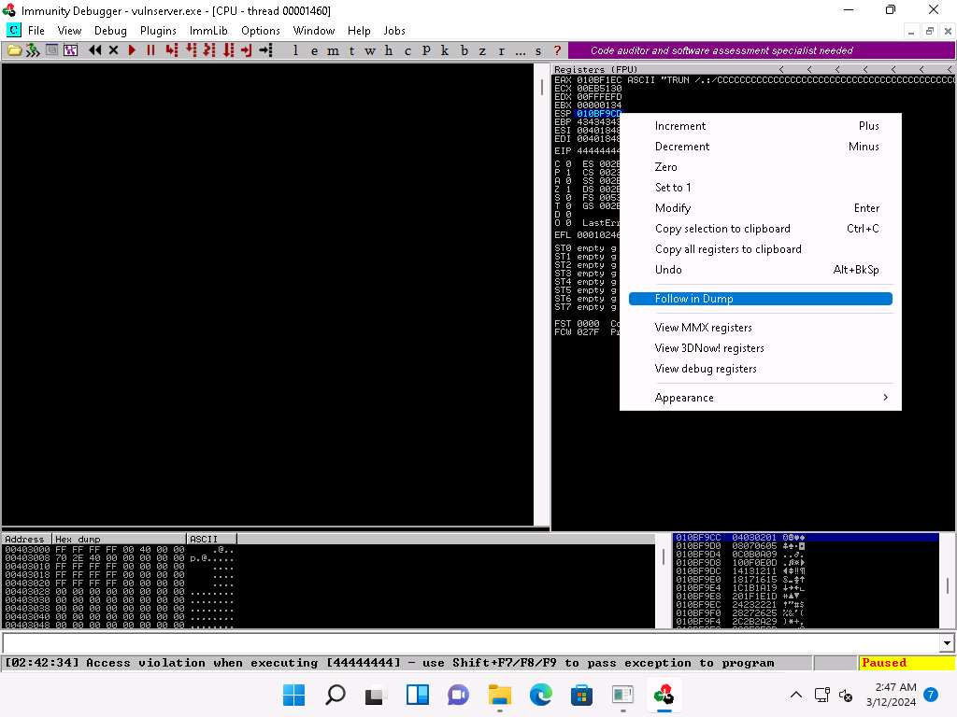The height and width of the screenshot is (717, 957).
Task: Show hidden system tray icons chevron
Action: pyautogui.click(x=796, y=695)
